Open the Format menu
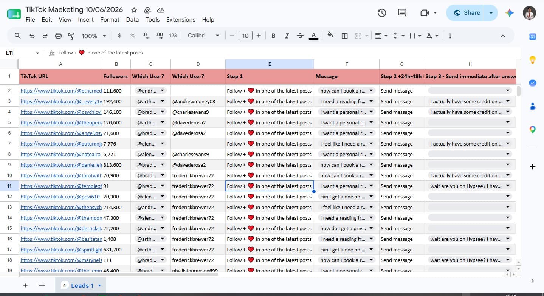The width and height of the screenshot is (544, 296). (110, 20)
